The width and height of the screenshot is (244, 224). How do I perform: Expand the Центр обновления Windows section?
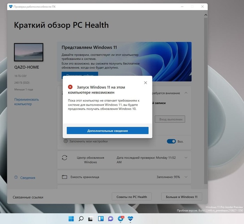pyautogui.click(x=186, y=158)
